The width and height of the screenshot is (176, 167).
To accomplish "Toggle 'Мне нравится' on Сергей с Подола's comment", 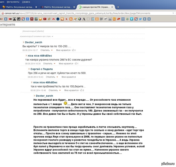I will (x=69, y=77).
